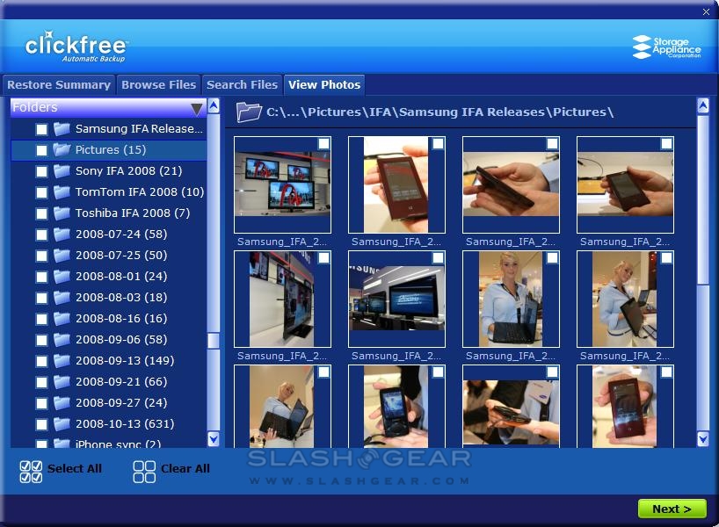Screen dimensions: 719x527
Task: Go to the Restore Summary tab
Action: click(x=59, y=85)
